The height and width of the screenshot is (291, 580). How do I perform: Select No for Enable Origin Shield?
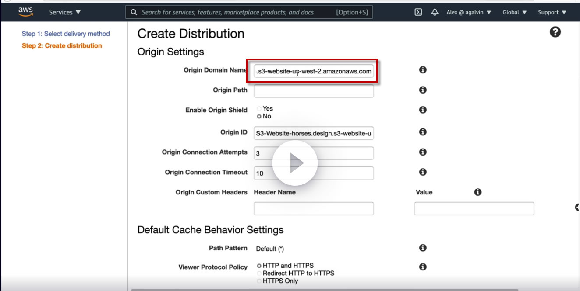(259, 116)
